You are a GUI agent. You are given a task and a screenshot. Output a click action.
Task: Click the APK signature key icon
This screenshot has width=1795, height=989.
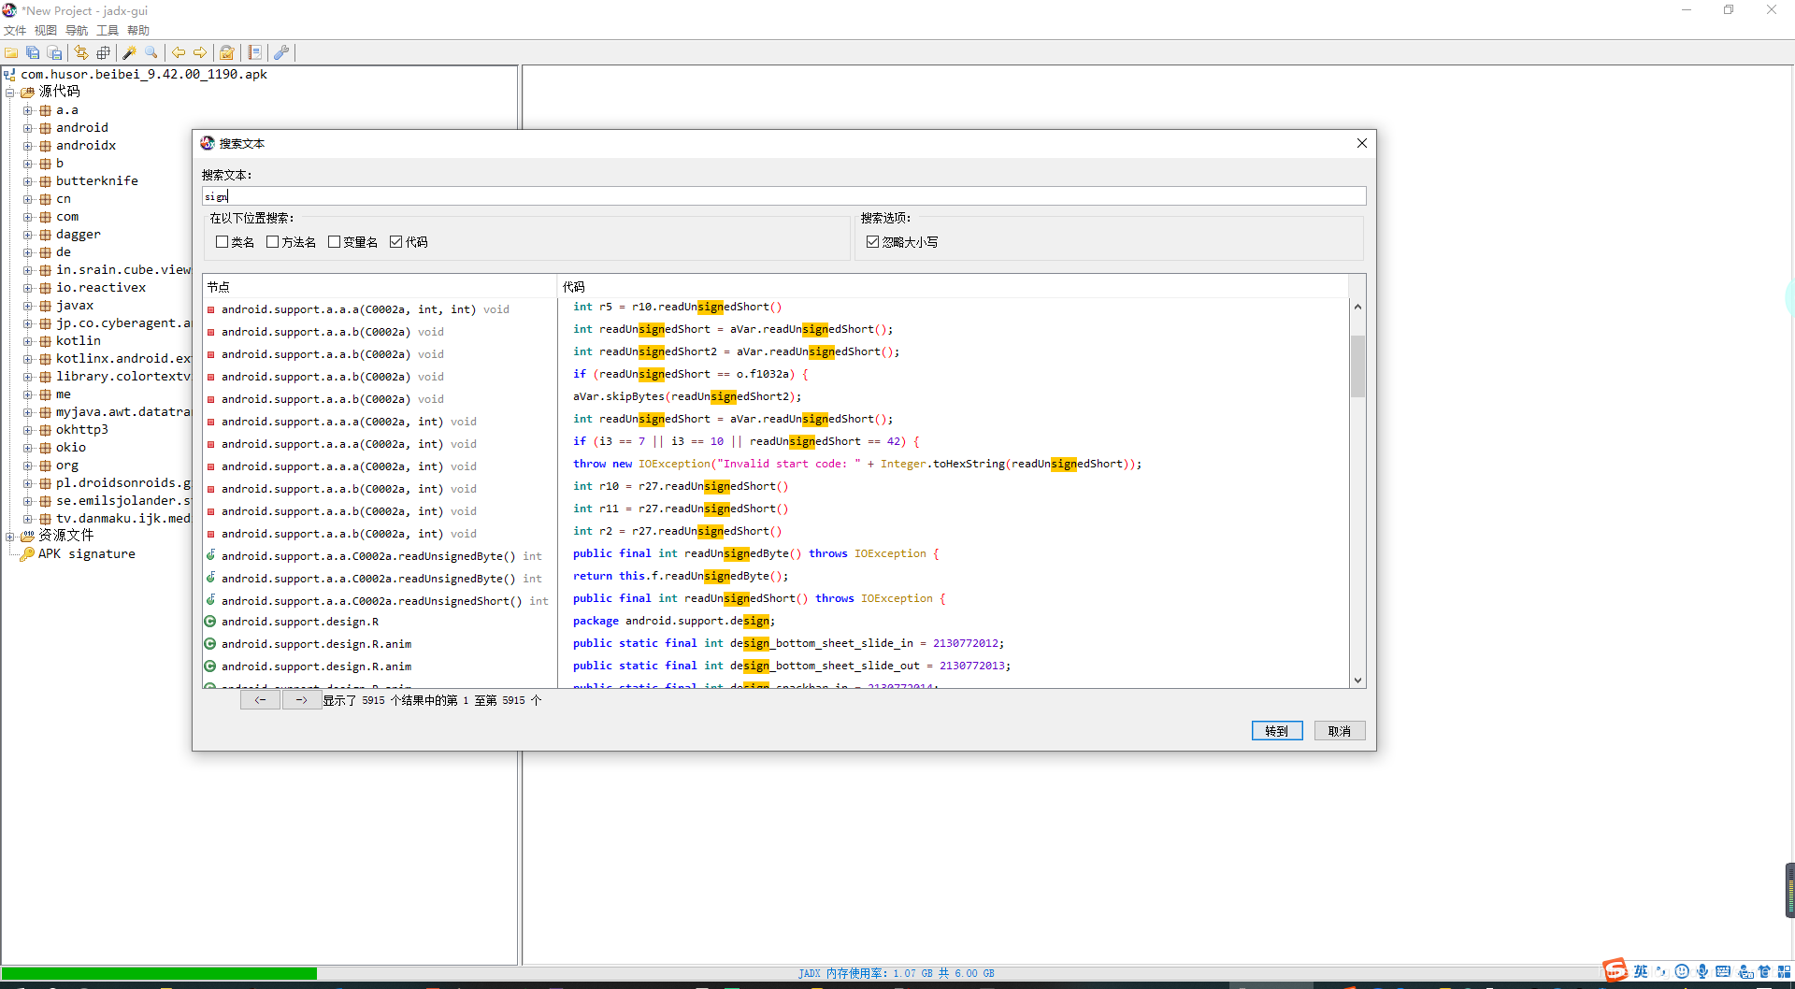(x=27, y=553)
